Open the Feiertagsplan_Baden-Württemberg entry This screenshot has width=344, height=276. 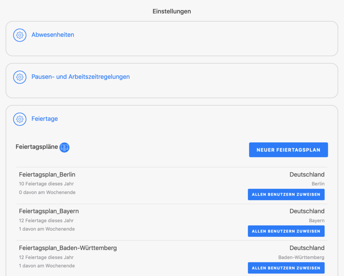[68, 248]
